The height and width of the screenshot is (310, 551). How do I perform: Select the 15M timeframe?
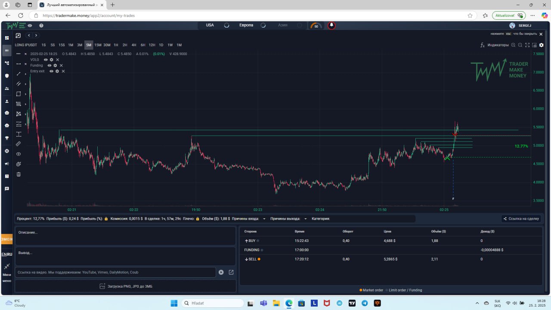pyautogui.click(x=98, y=45)
